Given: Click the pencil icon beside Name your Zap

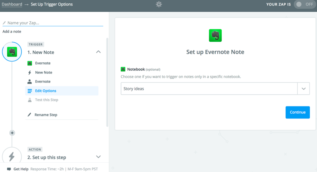Looking at the screenshot, I should [x=4, y=23].
